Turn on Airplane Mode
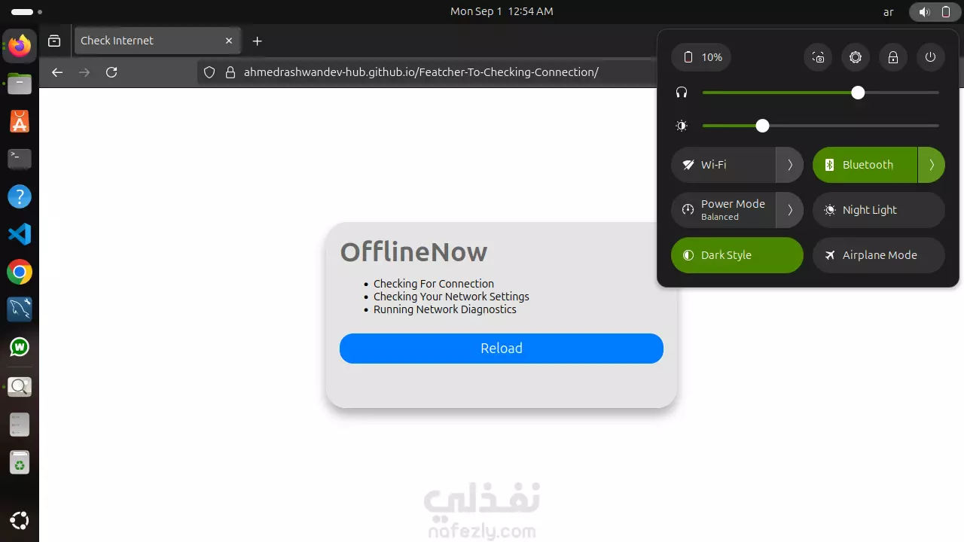 879,255
